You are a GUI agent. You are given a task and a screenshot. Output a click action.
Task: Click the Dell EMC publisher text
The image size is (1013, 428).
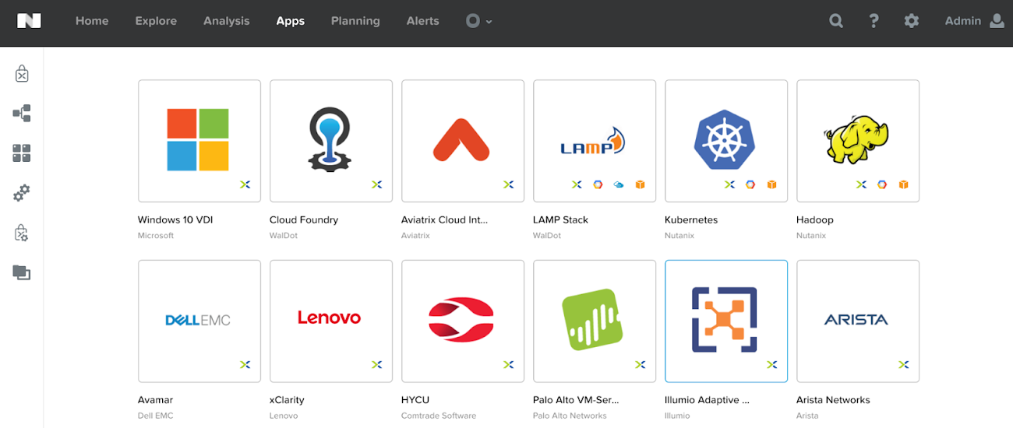[155, 416]
